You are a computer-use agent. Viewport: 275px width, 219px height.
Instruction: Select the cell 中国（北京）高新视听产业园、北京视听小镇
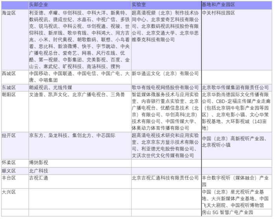click(237, 145)
